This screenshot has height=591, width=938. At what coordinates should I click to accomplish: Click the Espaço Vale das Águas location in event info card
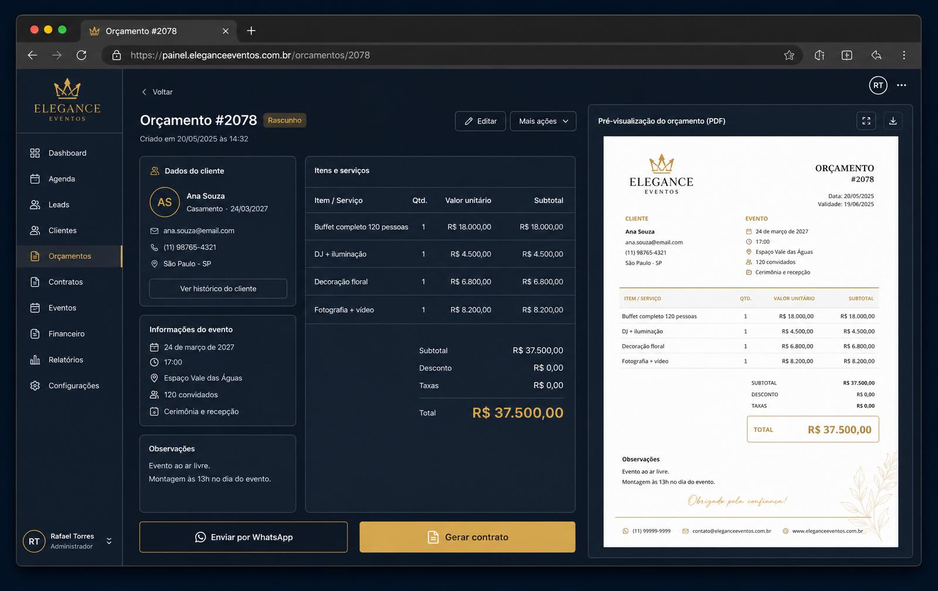pos(203,378)
